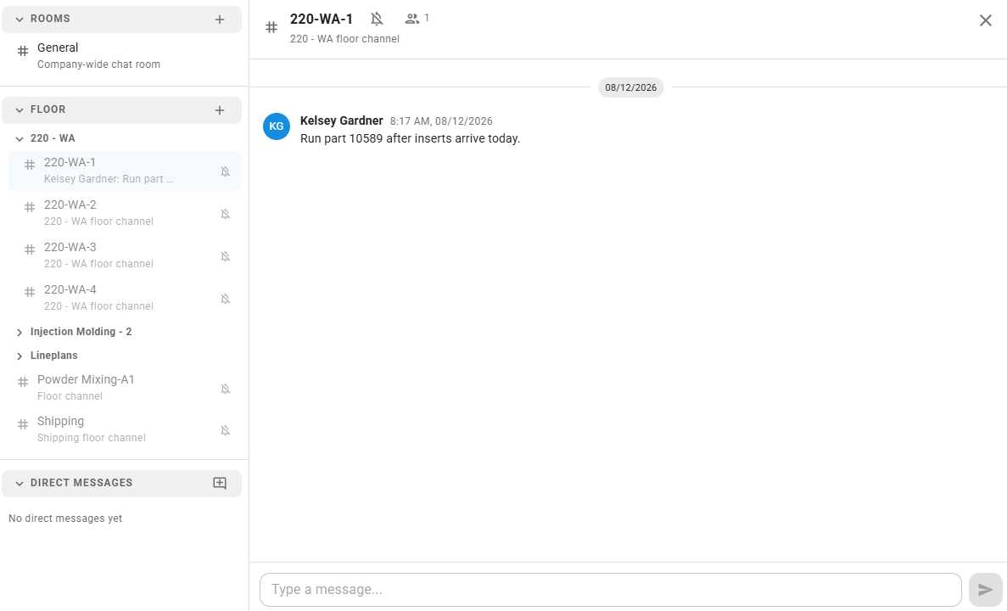Viewport: 1007px width, 611px height.
Task: Add a new floor channel with the Floor plus icon
Action: (220, 110)
